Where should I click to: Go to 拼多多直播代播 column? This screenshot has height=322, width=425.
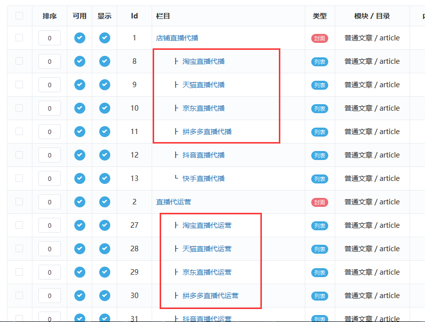207,132
